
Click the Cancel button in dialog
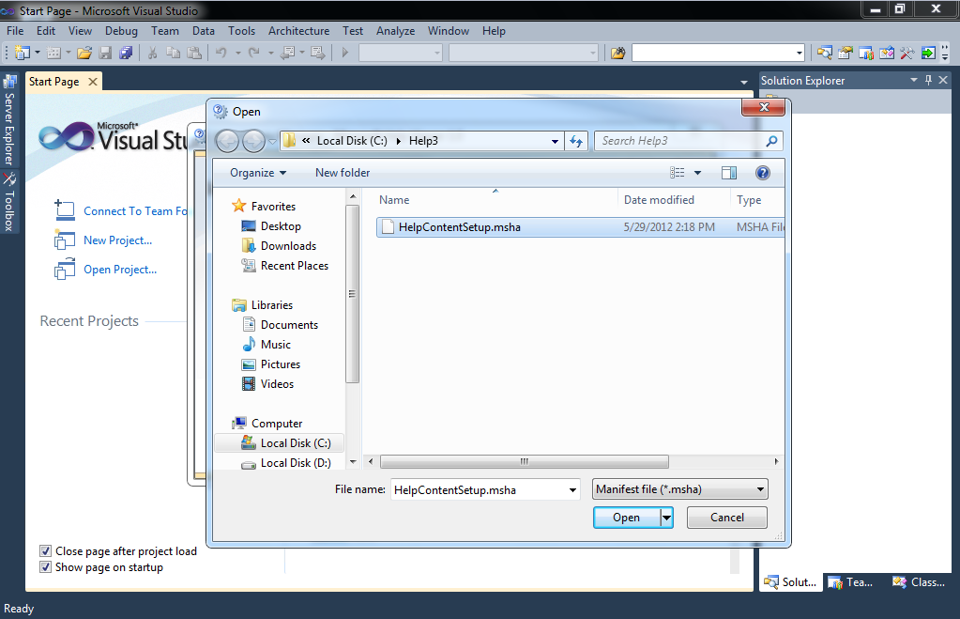(x=726, y=518)
